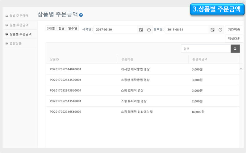Open 월별 주문금액 menu
This screenshot has height=153, width=247.
click(19, 15)
